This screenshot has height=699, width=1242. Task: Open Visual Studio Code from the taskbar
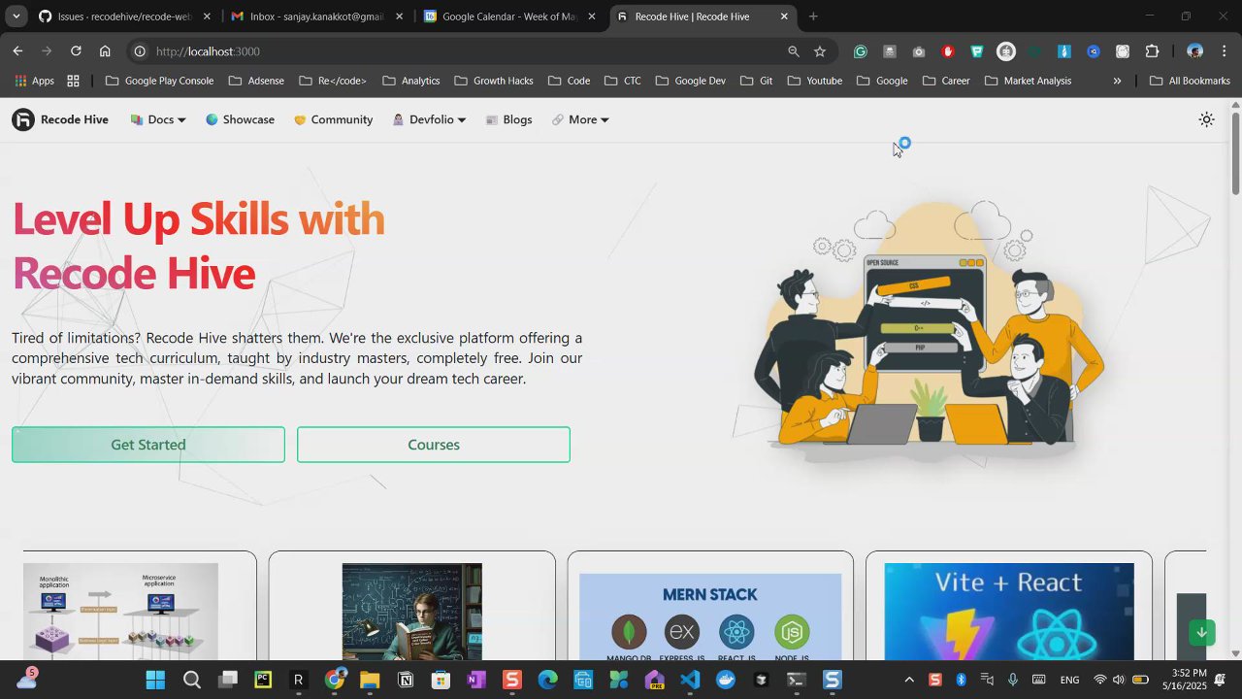coord(690,680)
